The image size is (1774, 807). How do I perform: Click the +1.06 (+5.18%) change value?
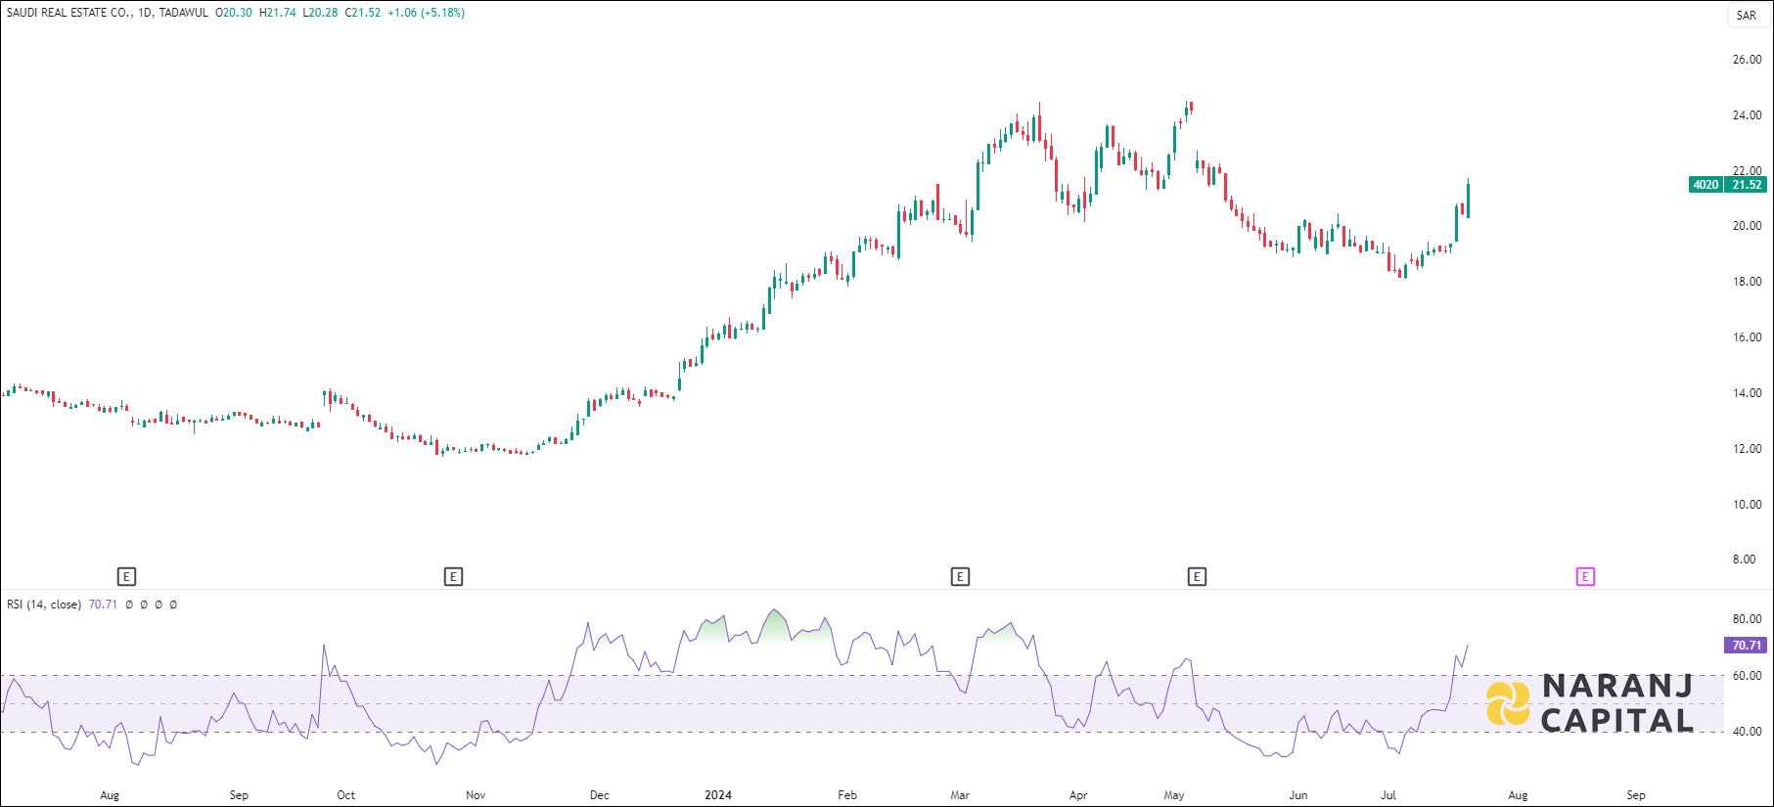pyautogui.click(x=427, y=13)
